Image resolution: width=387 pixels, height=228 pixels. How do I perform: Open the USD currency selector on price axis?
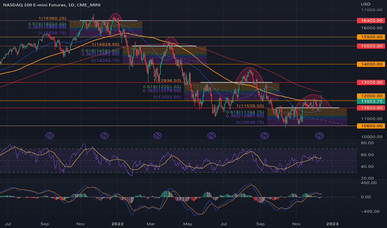click(365, 4)
